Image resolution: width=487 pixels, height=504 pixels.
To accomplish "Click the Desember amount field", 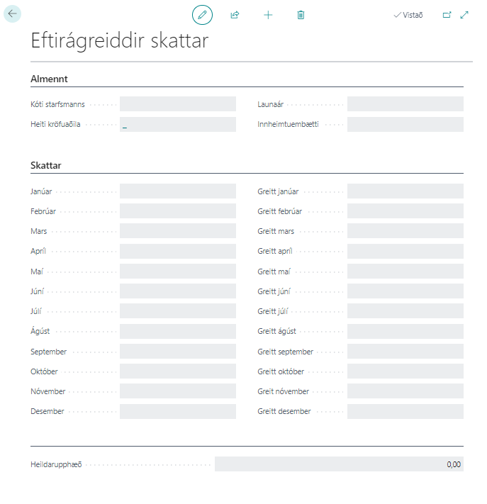I will click(x=177, y=412).
